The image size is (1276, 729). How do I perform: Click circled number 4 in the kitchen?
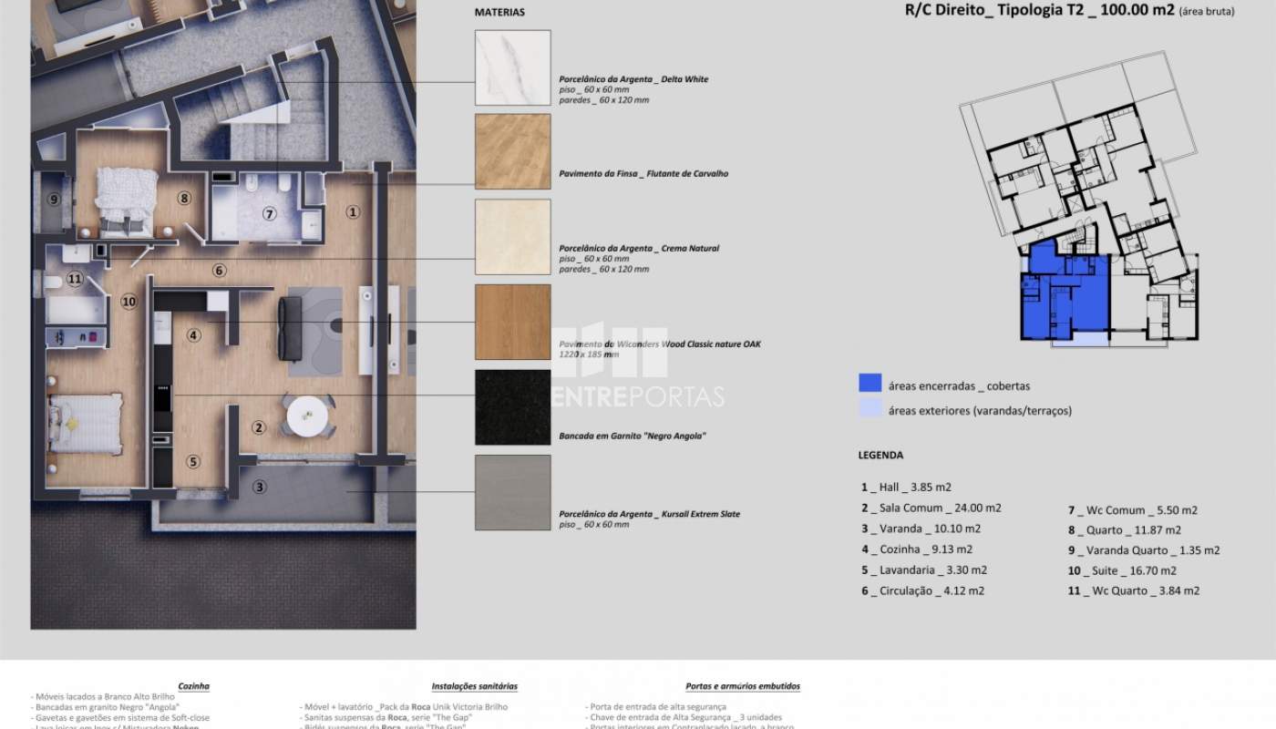coord(193,335)
